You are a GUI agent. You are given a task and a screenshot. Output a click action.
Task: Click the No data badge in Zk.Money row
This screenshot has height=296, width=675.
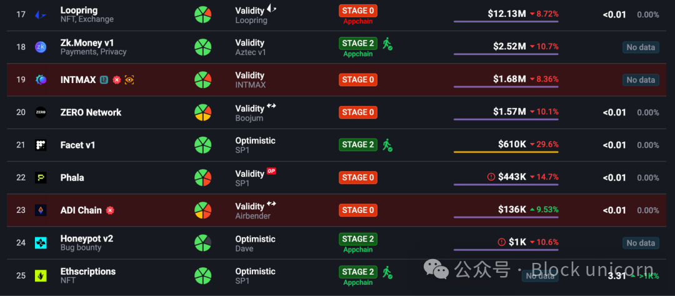tap(641, 47)
